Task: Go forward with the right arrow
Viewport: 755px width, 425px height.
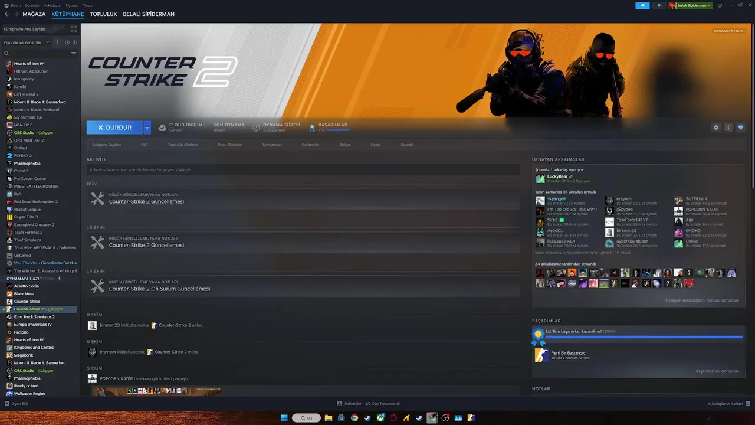Action: pyautogui.click(x=15, y=14)
